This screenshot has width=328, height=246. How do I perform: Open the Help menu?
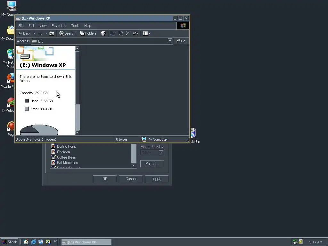coord(88,26)
